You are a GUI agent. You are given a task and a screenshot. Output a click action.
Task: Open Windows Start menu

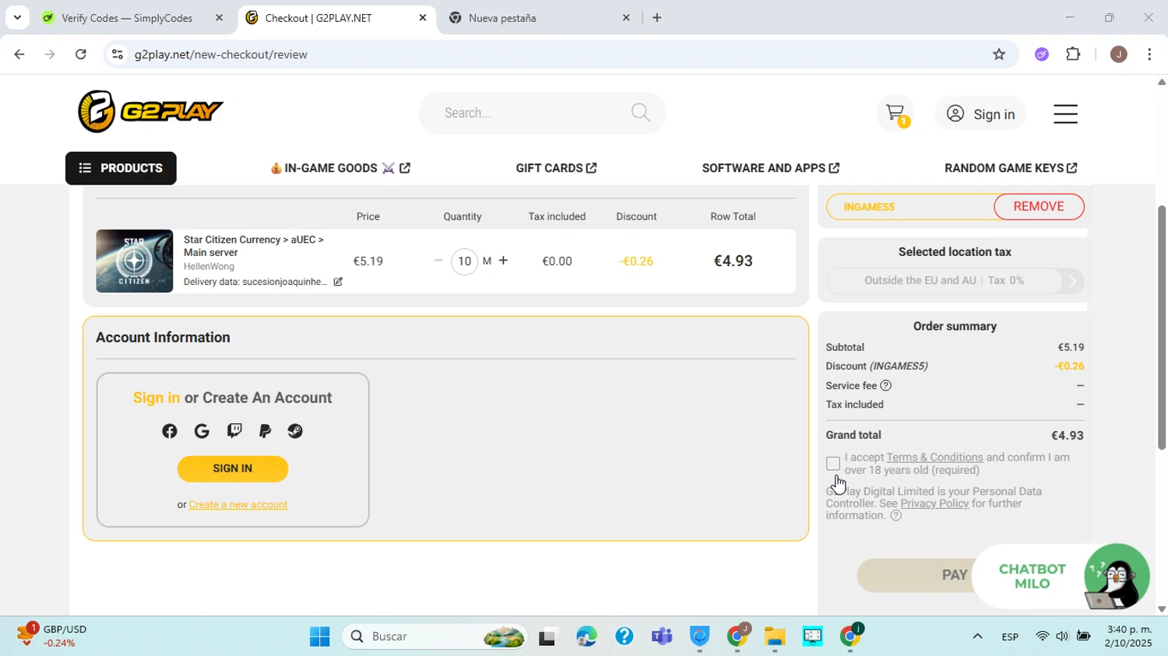coord(319,637)
